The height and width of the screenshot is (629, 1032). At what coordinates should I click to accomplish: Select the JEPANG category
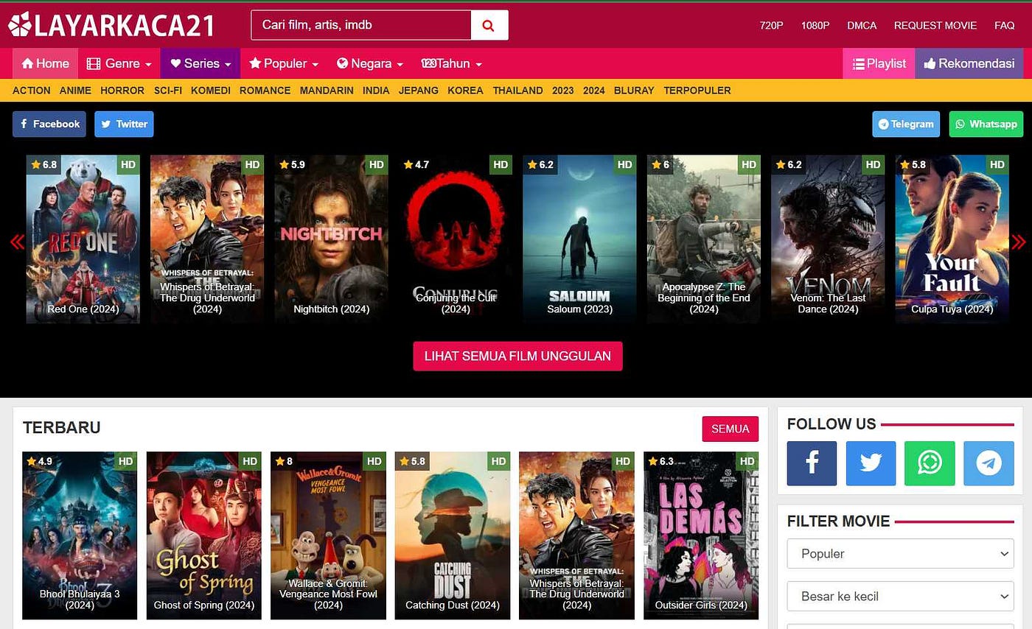[419, 91]
